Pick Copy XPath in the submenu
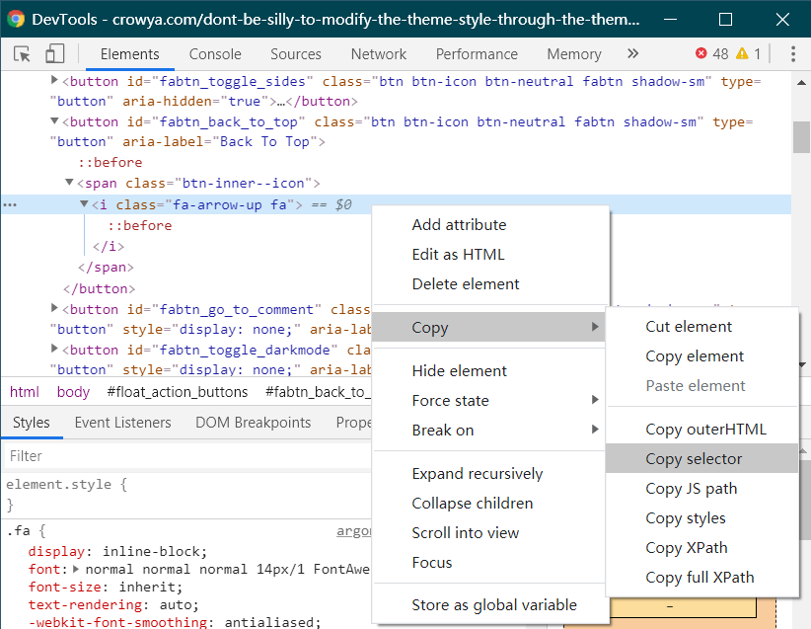Viewport: 811px width, 629px height. 686,548
